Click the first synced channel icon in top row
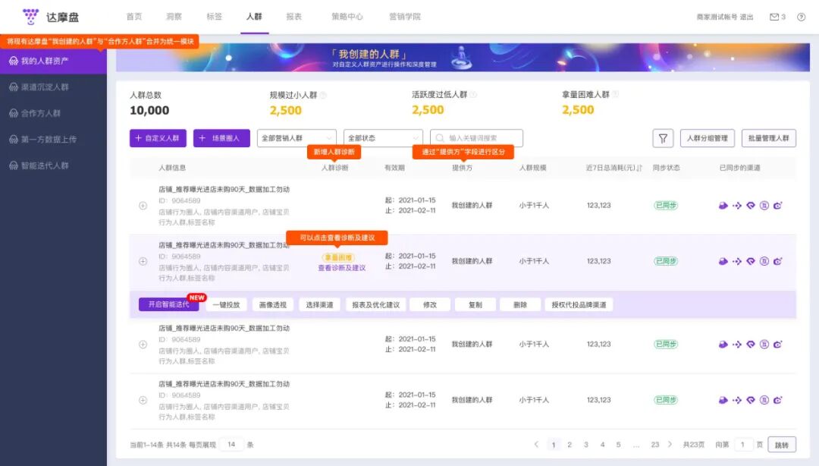The height and width of the screenshot is (466, 819). 723,205
